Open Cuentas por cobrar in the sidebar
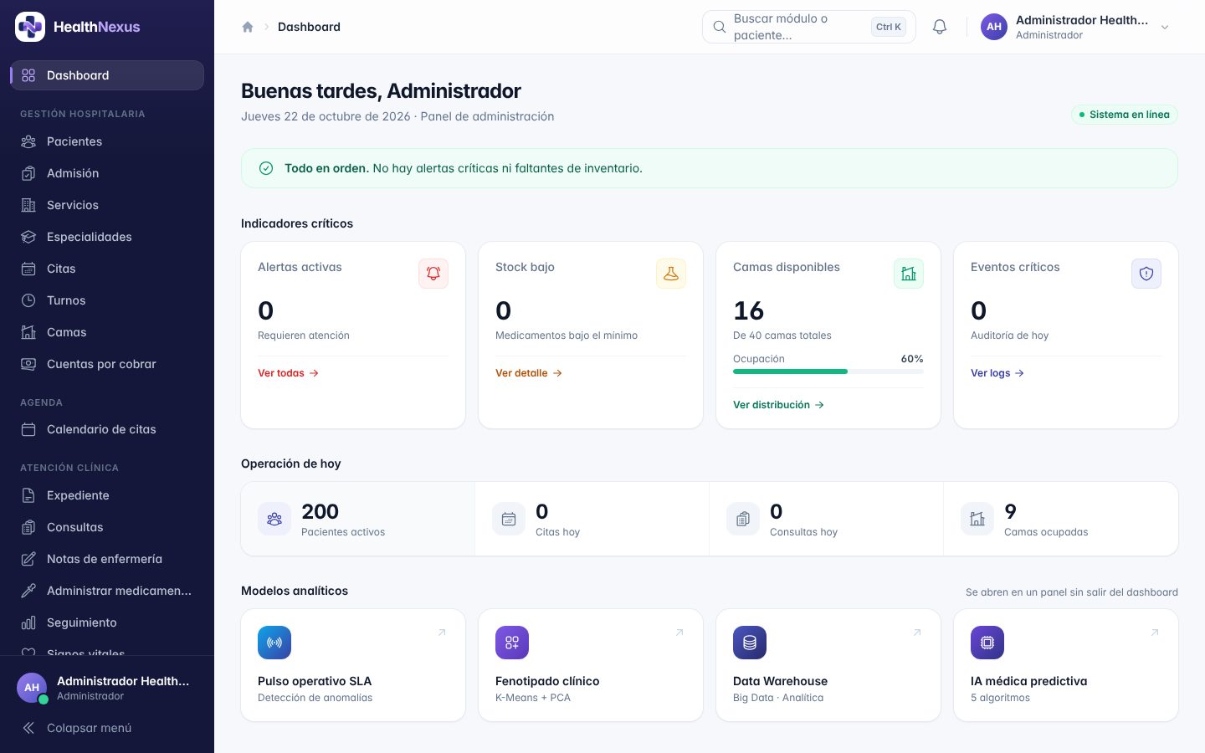Screen dimensions: 1205x753 click(107, 364)
